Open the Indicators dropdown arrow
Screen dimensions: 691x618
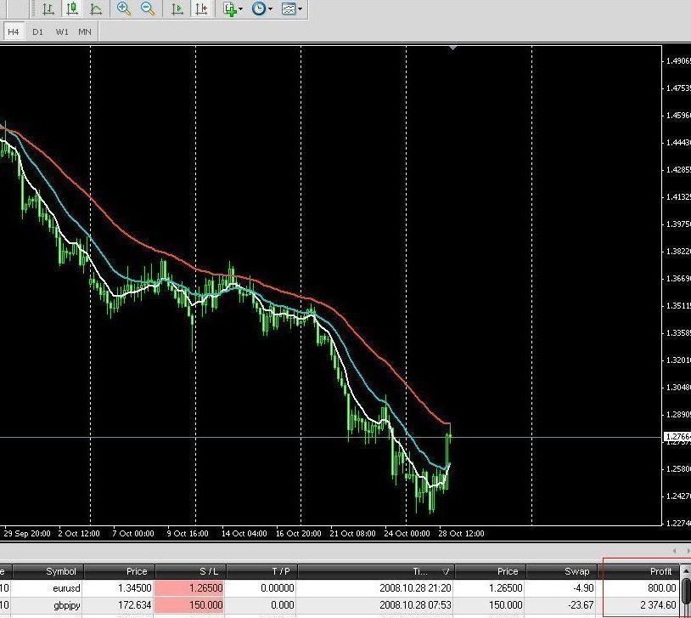pyautogui.click(x=241, y=9)
